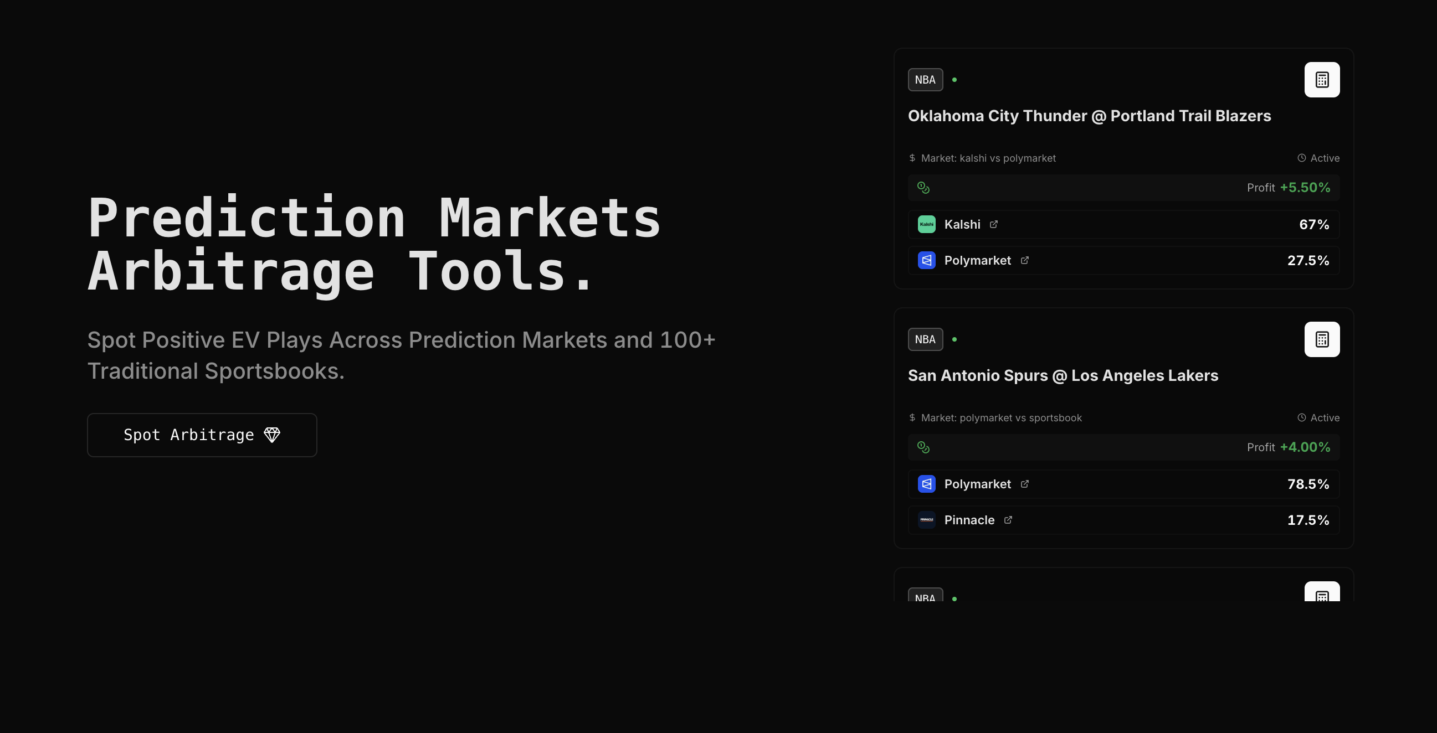Screen dimensions: 1437x733
Task: Click the diamond icon inside Spot Arbitrage button
Action: (x=272, y=434)
